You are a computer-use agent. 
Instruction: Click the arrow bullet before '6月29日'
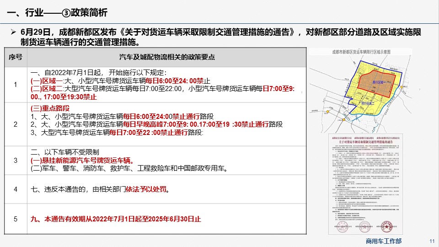click(x=13, y=32)
